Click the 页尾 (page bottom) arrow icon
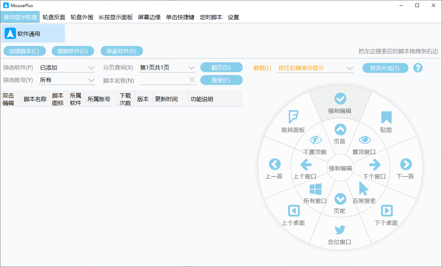Screen dimensions: 442x267 tap(340, 199)
